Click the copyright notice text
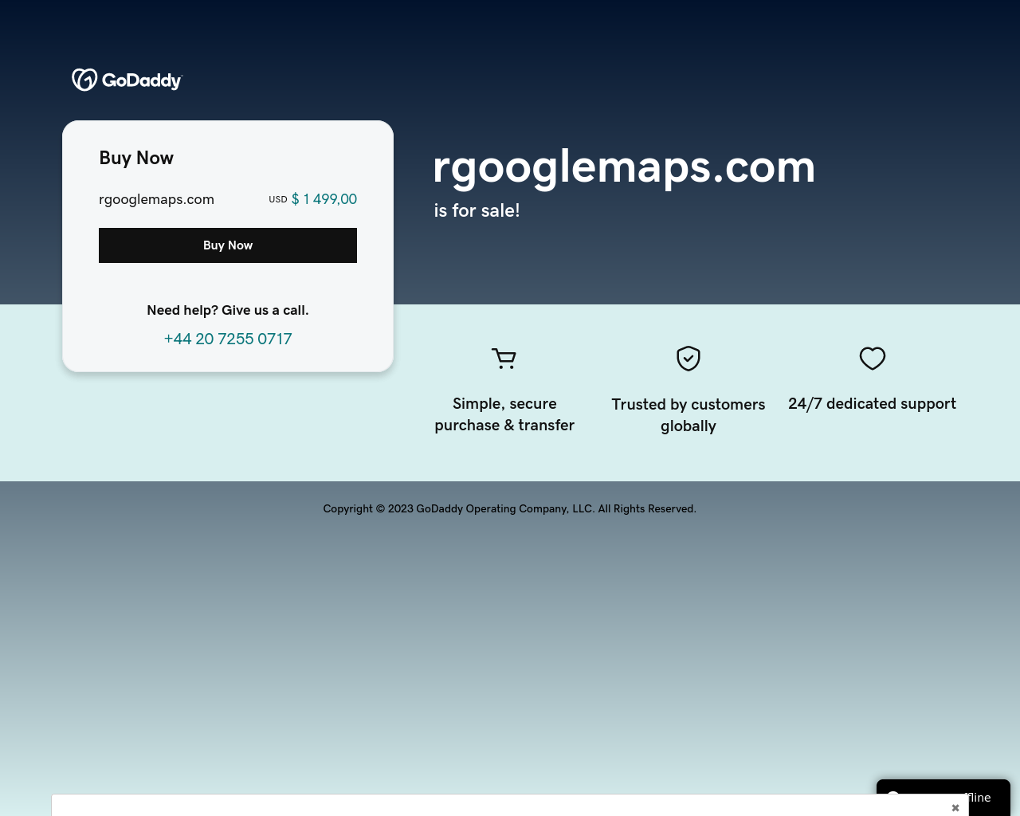Screen dimensions: 1020x816 pyautogui.click(x=510, y=508)
